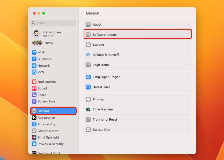Open Family sharing label
224x160 pixels.
[x=49, y=43]
